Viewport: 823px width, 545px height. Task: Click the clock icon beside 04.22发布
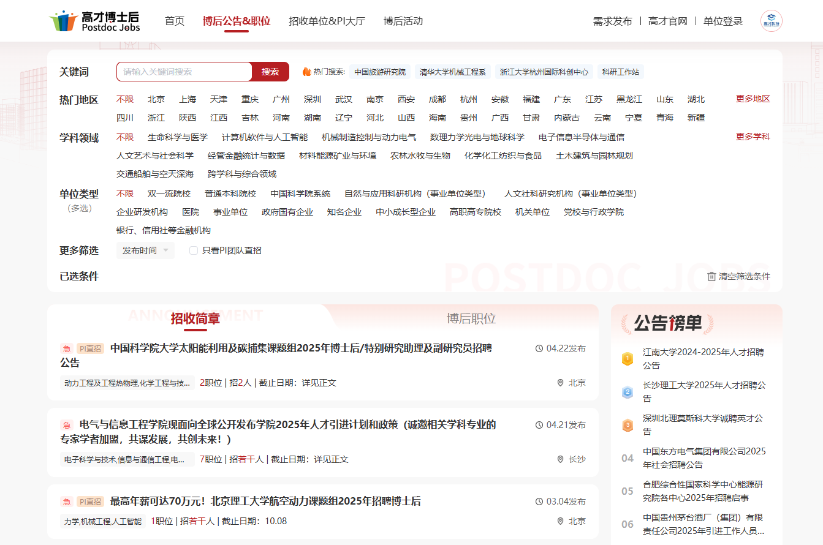pos(539,348)
